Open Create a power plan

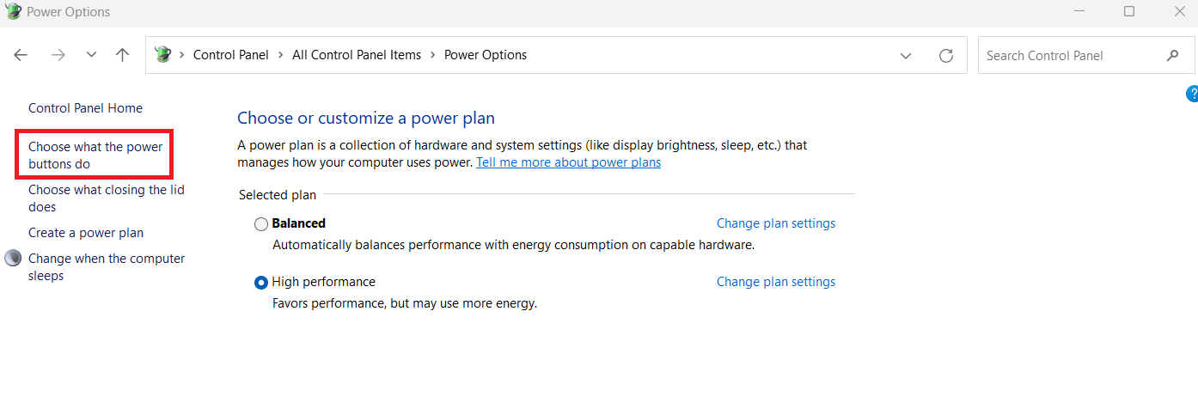coord(86,233)
